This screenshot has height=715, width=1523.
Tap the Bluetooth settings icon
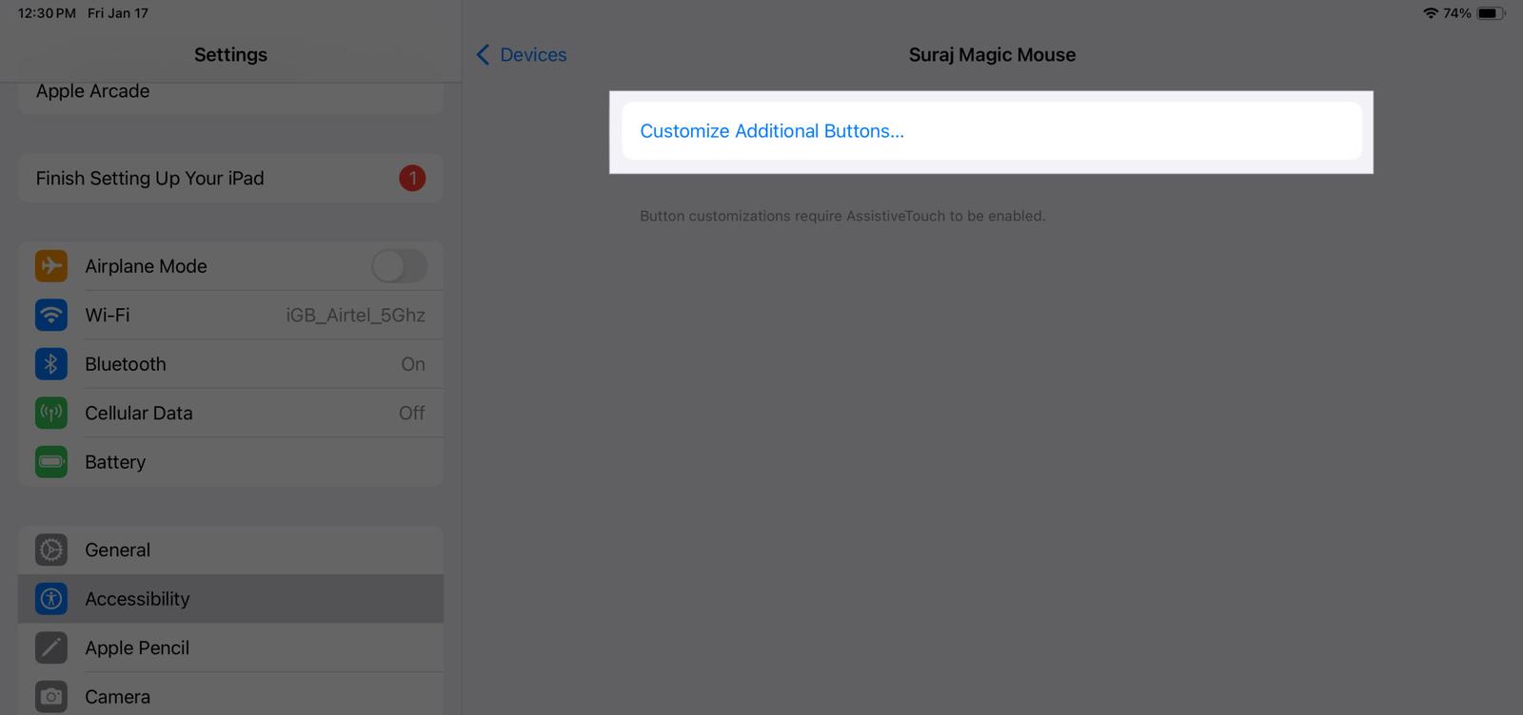coord(51,364)
